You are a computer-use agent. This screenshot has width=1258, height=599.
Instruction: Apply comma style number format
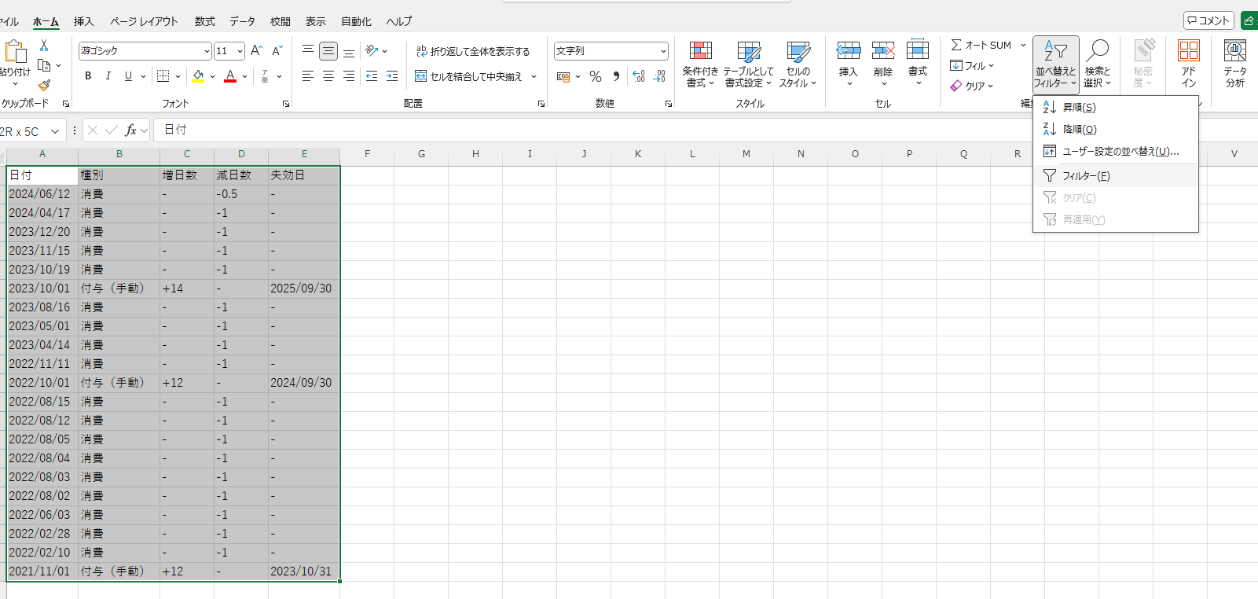click(x=616, y=76)
